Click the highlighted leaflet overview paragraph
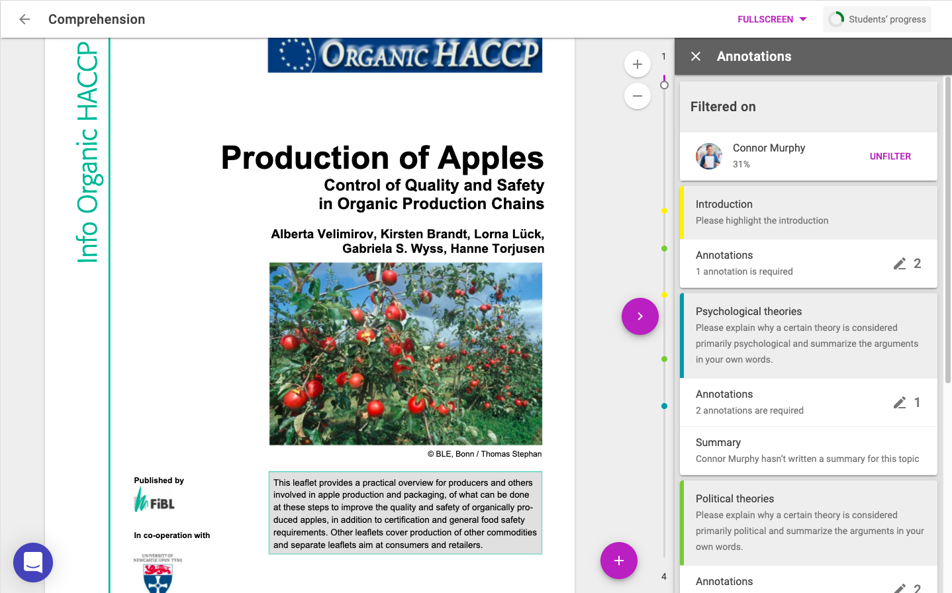Viewport: 952px width, 593px height. [405, 513]
